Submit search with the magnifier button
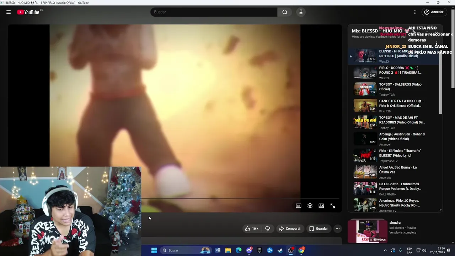The width and height of the screenshot is (455, 256). 285,12
